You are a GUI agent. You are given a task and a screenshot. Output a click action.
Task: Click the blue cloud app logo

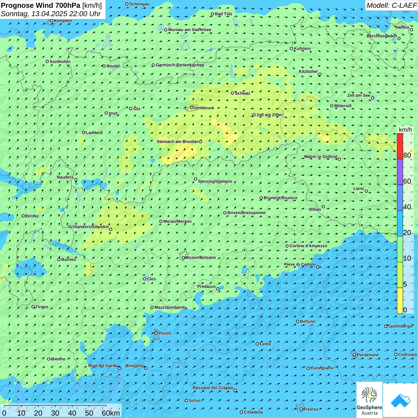400,400
